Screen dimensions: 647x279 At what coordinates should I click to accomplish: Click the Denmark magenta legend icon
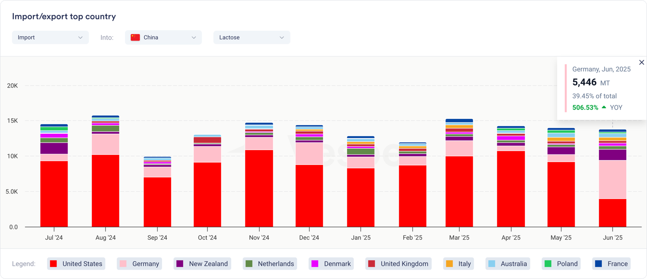[x=315, y=264]
